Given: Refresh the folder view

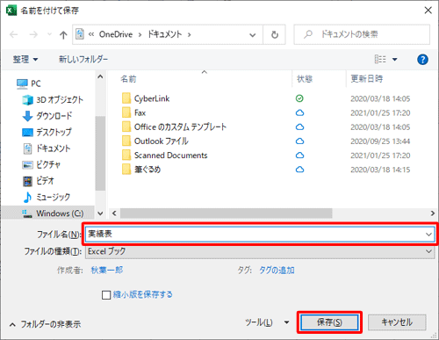Looking at the screenshot, I should 275,35.
